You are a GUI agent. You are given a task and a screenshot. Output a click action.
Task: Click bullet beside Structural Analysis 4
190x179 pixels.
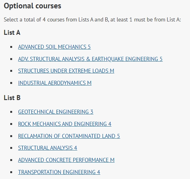[11, 148]
